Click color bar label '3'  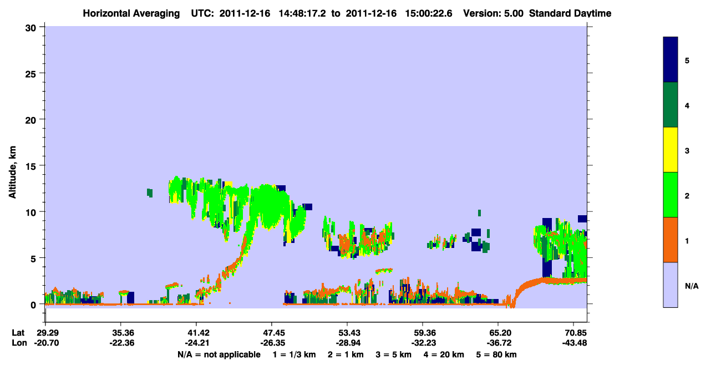[687, 150]
